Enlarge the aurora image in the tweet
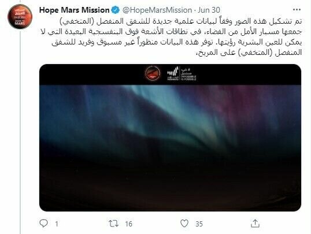This screenshot has height=234, width=311. pyautogui.click(x=170, y=138)
